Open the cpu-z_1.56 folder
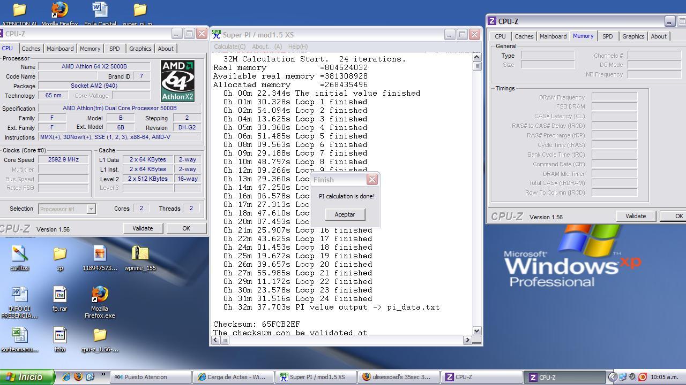686x385 pixels. (x=100, y=340)
